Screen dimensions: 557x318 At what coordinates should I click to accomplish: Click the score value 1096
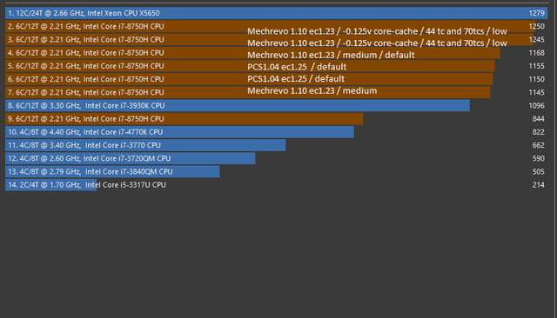(x=536, y=106)
